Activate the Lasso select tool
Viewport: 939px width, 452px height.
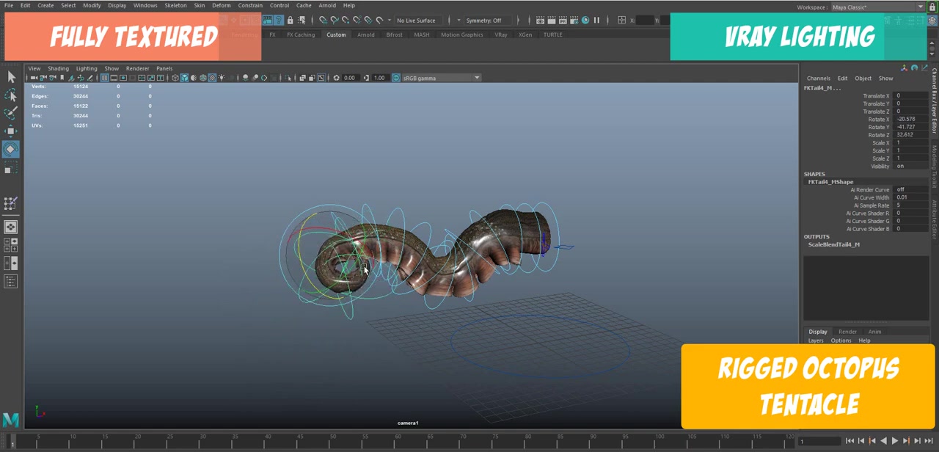click(10, 95)
